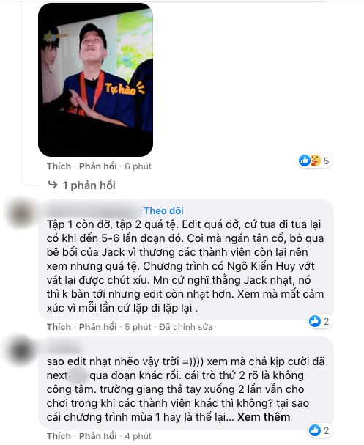Click Thích under the Tập 1 comment

59,327
